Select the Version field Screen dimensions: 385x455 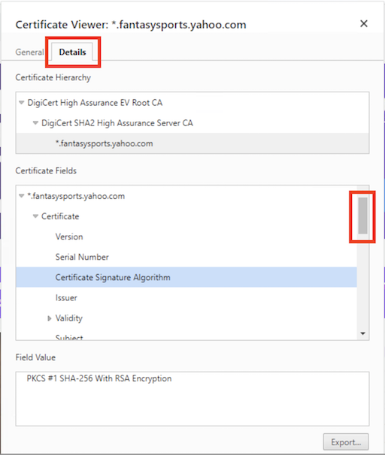186,237
